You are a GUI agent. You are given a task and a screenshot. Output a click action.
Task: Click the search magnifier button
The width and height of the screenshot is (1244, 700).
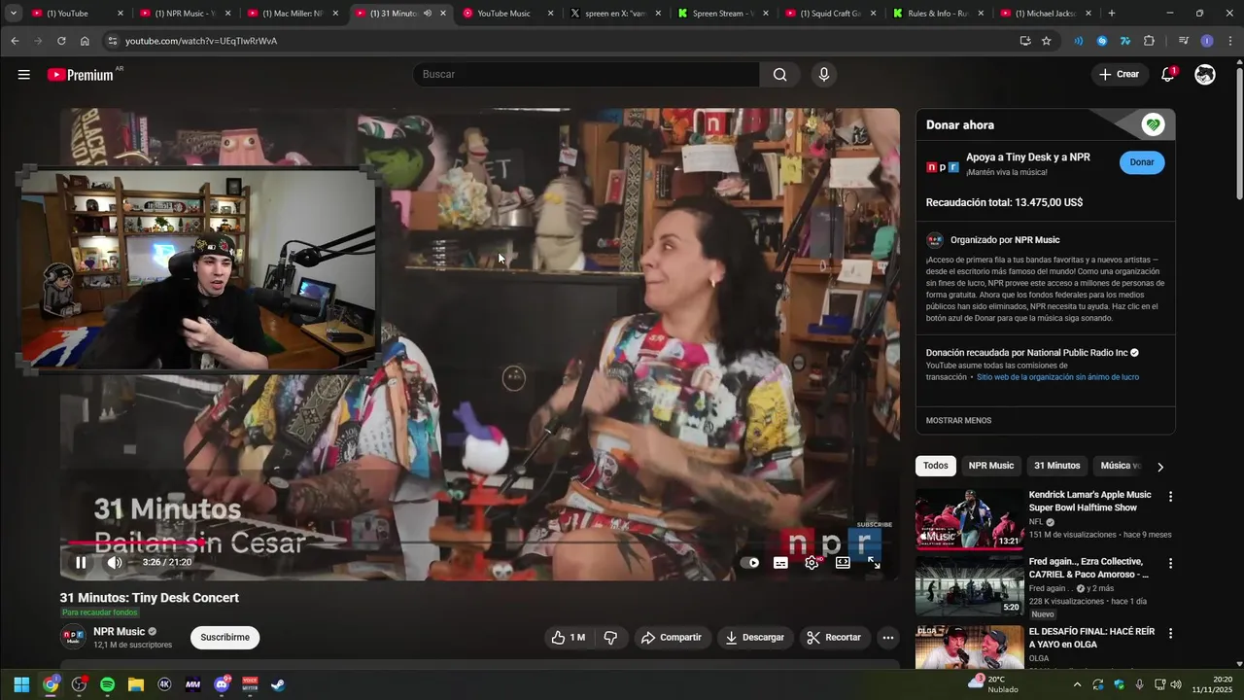coord(779,75)
